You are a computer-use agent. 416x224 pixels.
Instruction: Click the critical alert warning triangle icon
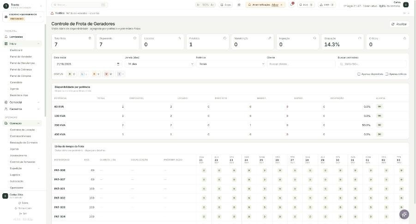(x=52, y=13)
